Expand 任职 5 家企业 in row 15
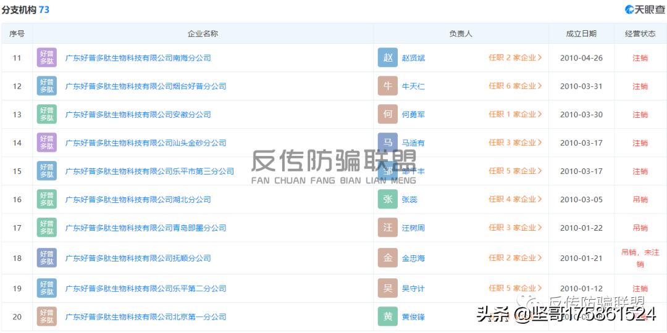This screenshot has height=333, width=667. point(515,171)
